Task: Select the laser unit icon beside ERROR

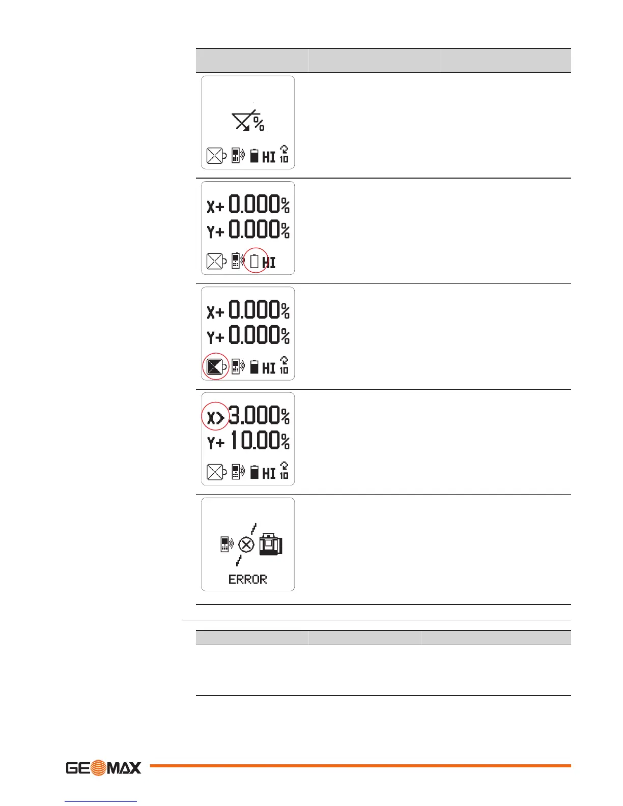Action: pos(270,544)
